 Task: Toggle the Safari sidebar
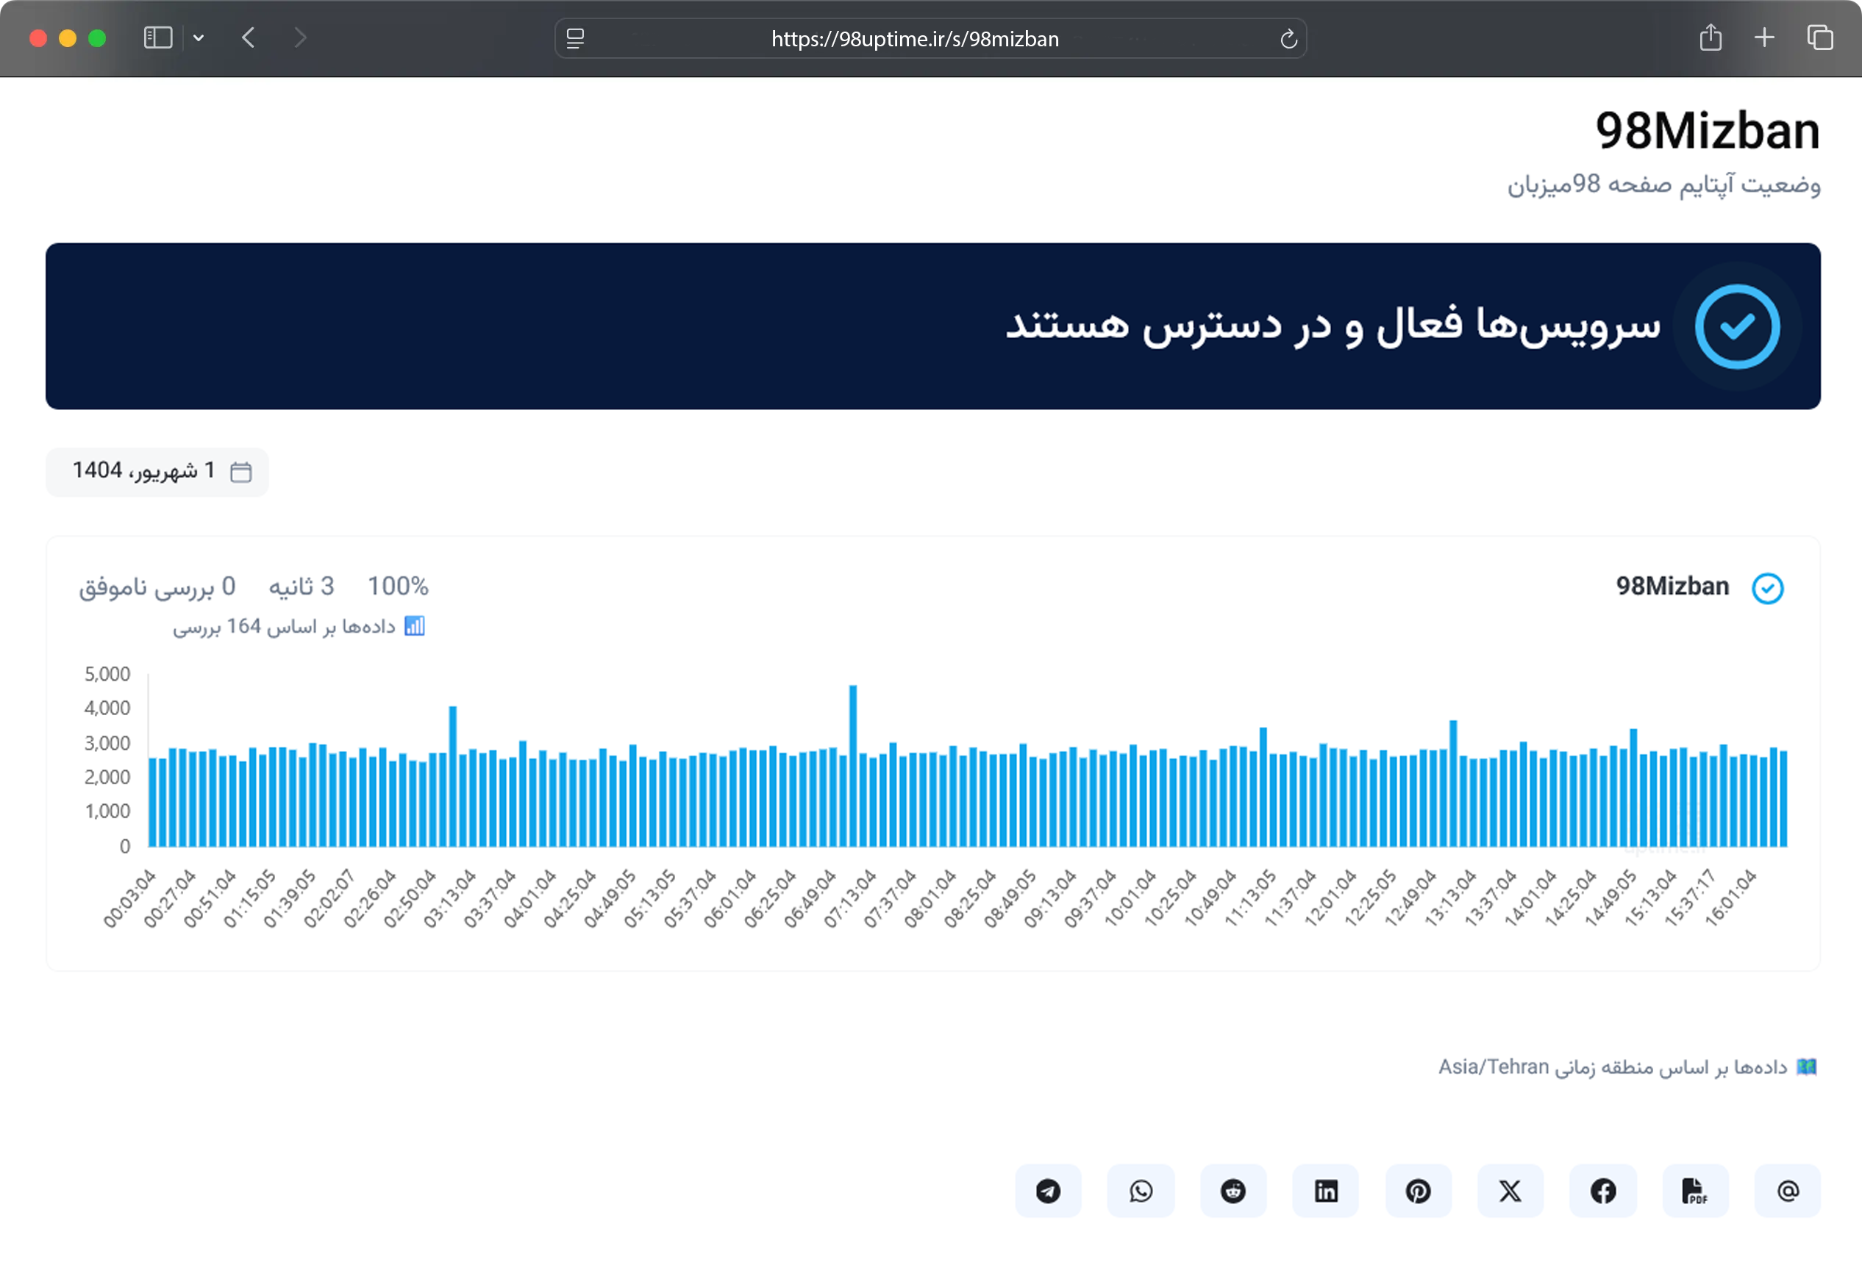click(158, 37)
